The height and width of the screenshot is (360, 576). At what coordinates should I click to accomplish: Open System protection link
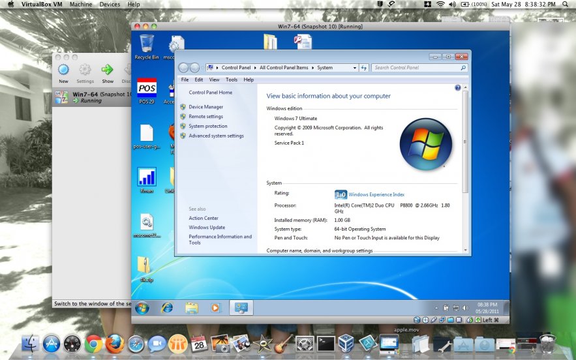208,126
